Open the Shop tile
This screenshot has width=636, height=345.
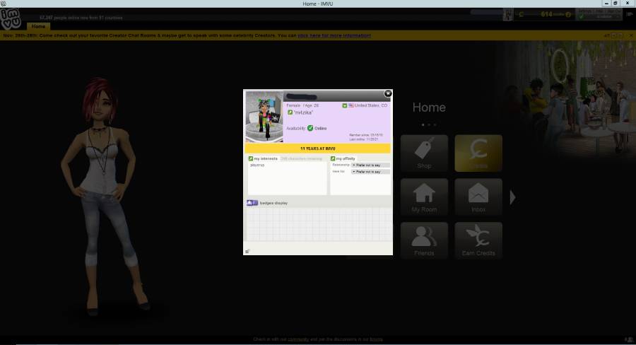[x=424, y=153]
